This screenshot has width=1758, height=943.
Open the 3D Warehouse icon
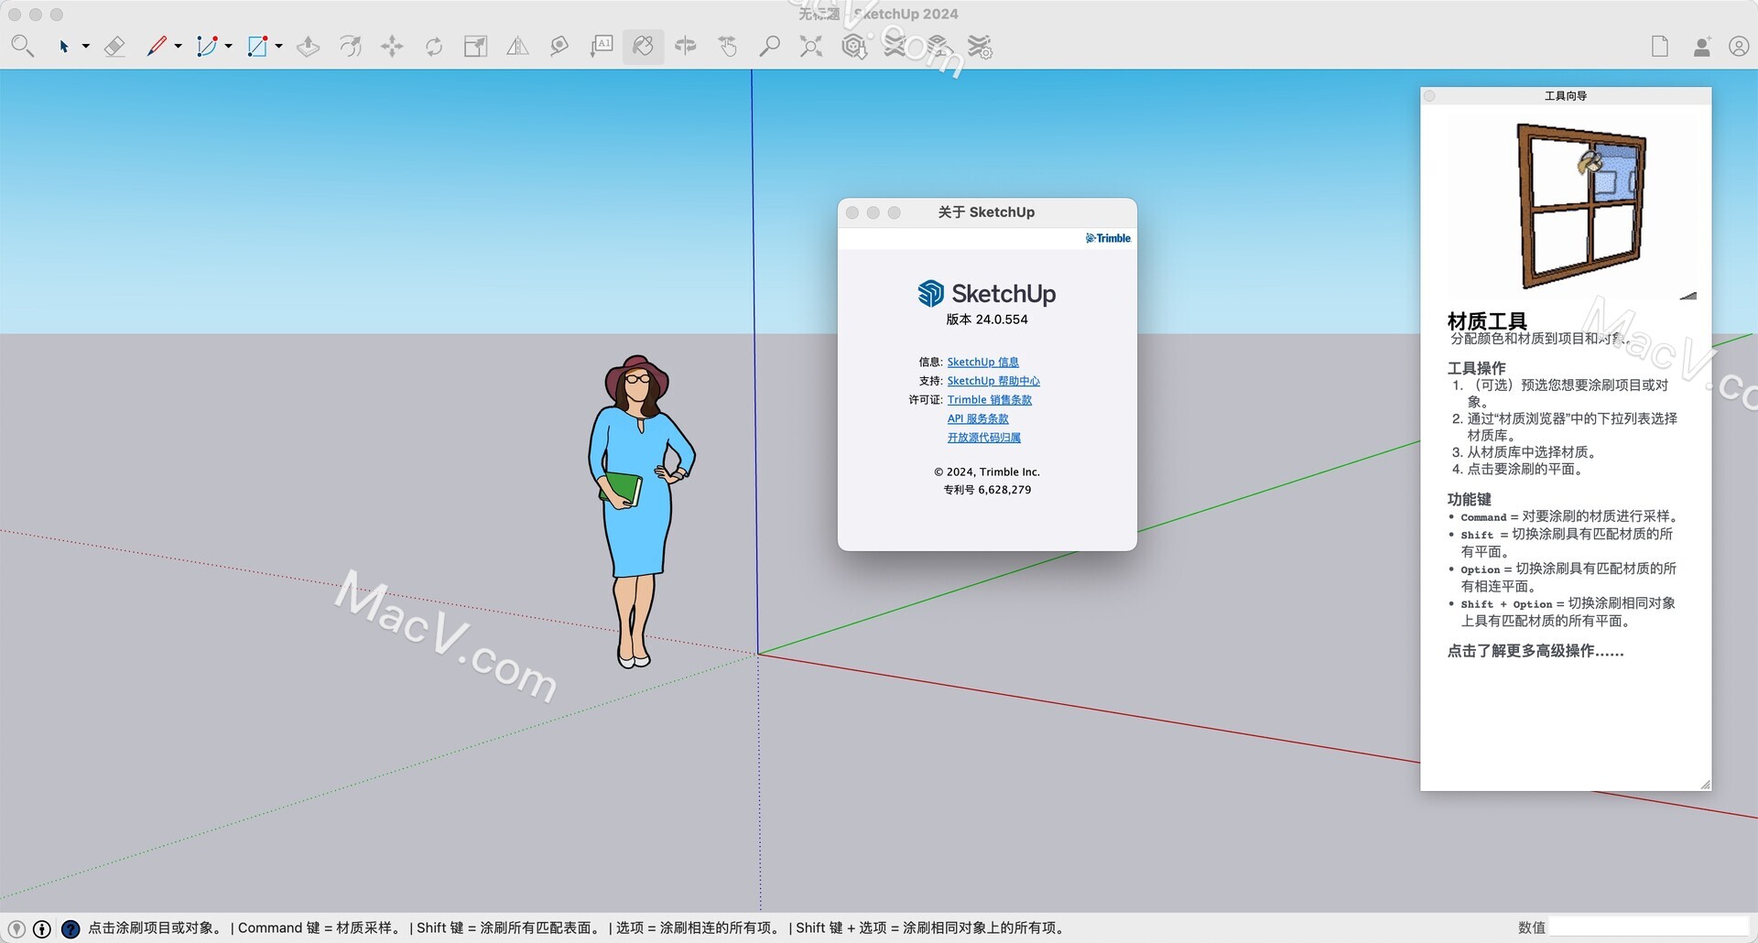point(853,46)
